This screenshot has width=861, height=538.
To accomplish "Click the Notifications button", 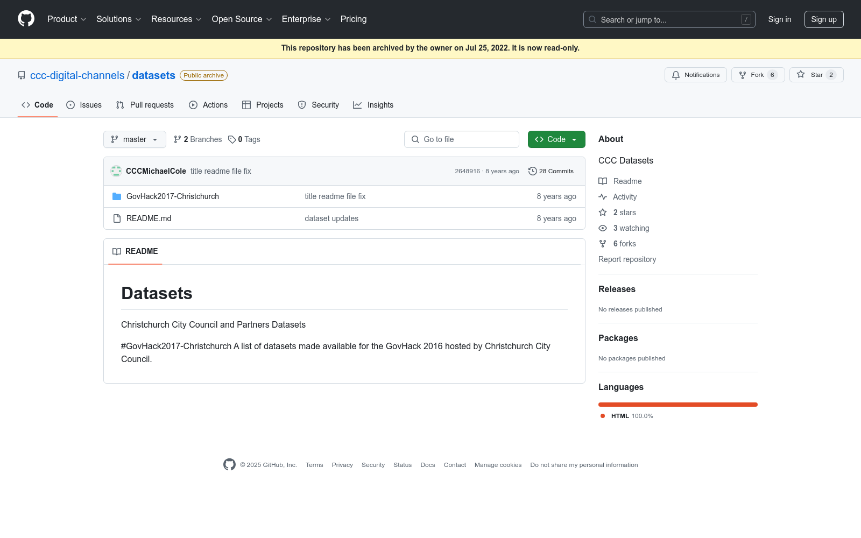I will pyautogui.click(x=696, y=75).
